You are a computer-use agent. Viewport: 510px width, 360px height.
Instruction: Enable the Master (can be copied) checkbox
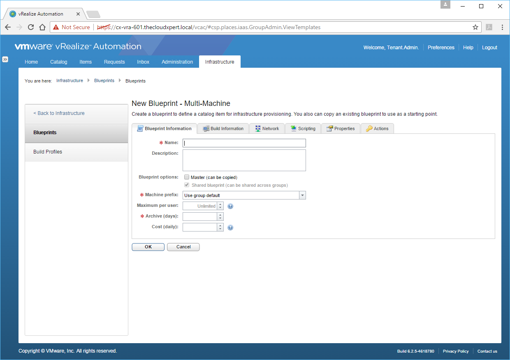(187, 177)
